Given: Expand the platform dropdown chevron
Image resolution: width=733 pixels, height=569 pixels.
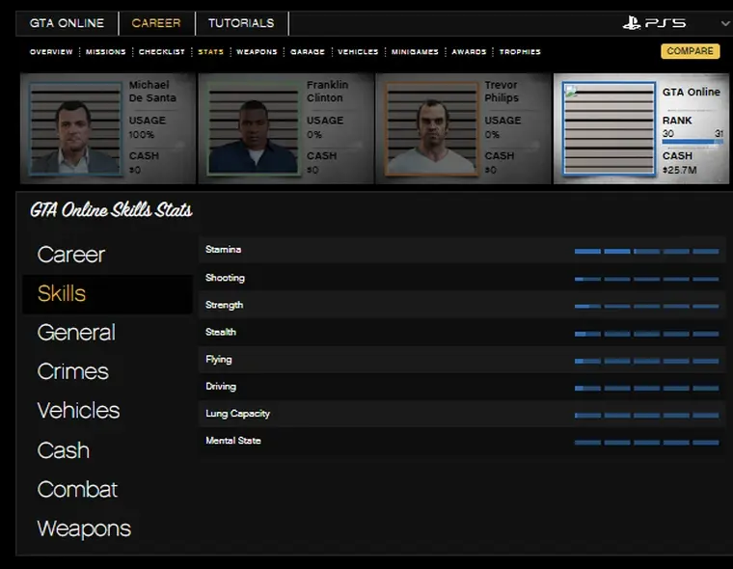Looking at the screenshot, I should [x=725, y=23].
